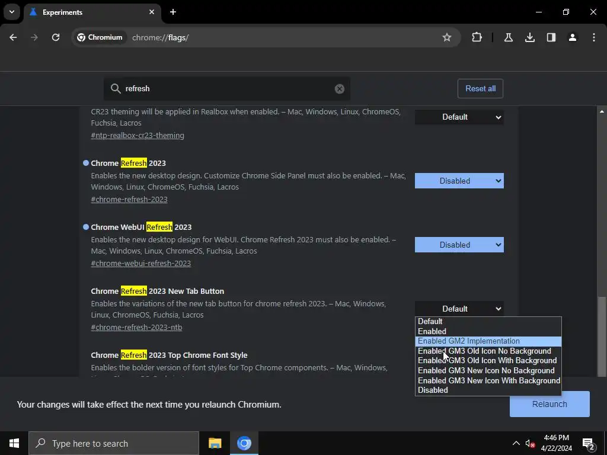The image size is (607, 455).
Task: Click the Windows taskbar search box
Action: [114, 443]
